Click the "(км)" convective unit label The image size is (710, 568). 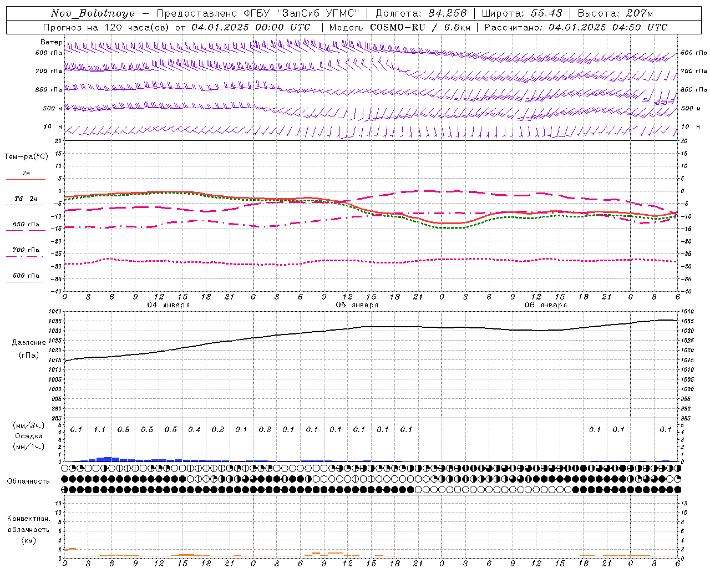[29, 540]
